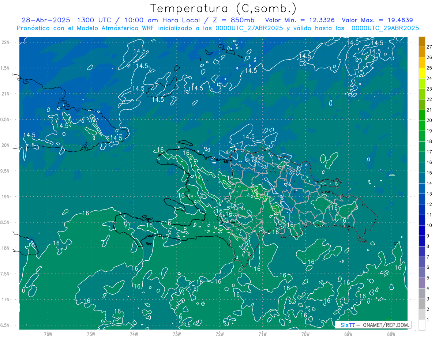Click the legend value '23'
Screen dimensions: 439x339
click(429, 89)
